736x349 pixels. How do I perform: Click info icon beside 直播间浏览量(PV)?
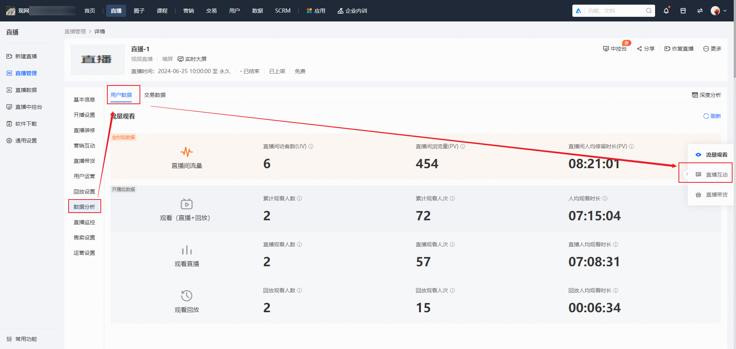463,146
